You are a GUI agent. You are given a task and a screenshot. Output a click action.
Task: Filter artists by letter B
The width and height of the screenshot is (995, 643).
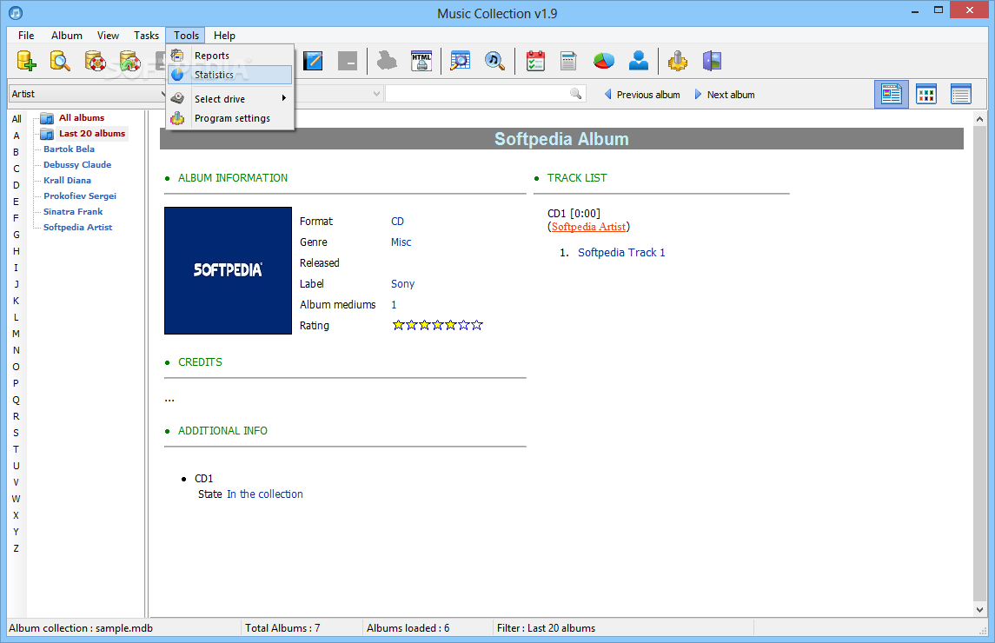pos(17,152)
